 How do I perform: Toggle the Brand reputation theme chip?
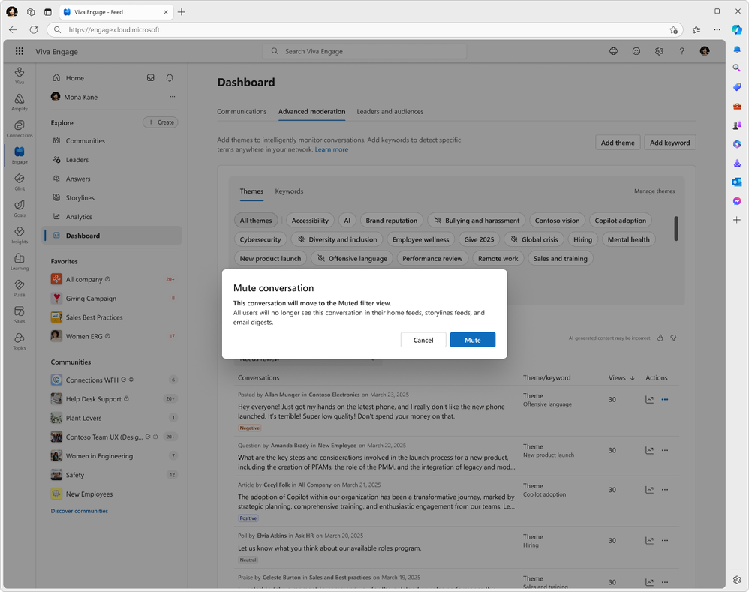pyautogui.click(x=391, y=221)
